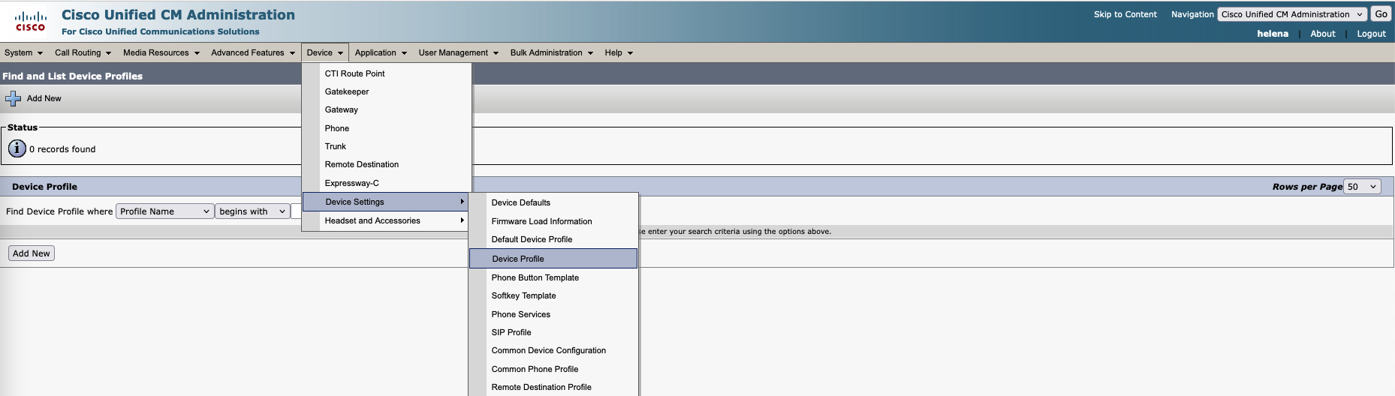Choose Phone Button Template menu item

(535, 277)
